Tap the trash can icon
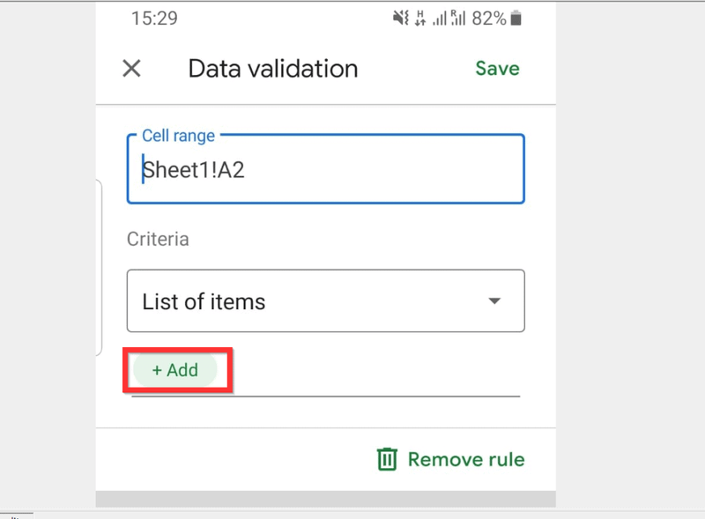Screen dimensions: 705x519 (x=387, y=459)
